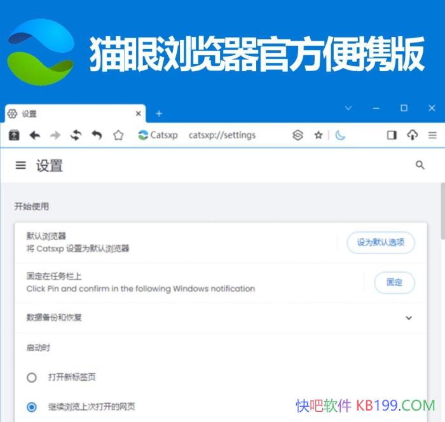445x422 pixels.
Task: Click the 设为默认选项 button
Action: [381, 243]
